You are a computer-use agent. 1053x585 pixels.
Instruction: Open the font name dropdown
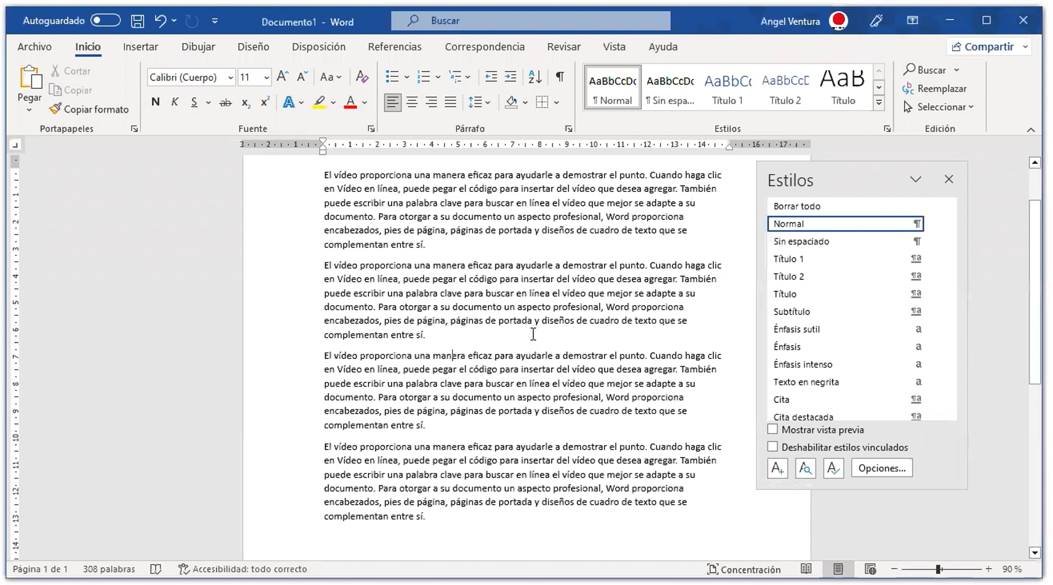[230, 78]
